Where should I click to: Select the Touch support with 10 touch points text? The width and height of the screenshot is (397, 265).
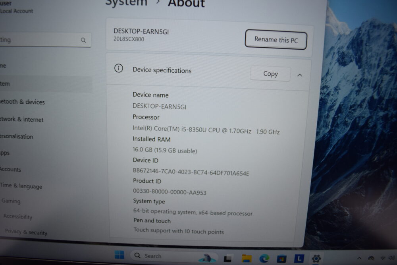pyautogui.click(x=179, y=231)
